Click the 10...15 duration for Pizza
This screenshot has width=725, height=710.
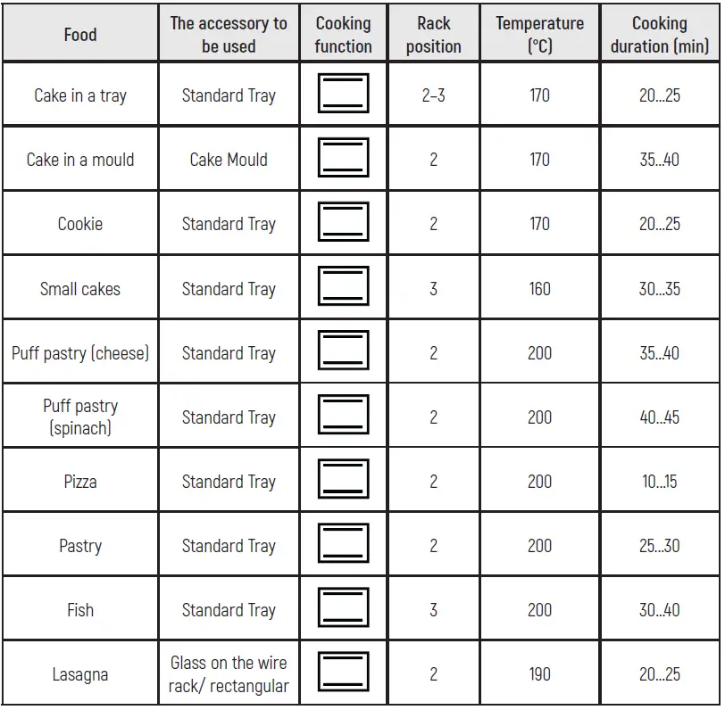tap(659, 482)
